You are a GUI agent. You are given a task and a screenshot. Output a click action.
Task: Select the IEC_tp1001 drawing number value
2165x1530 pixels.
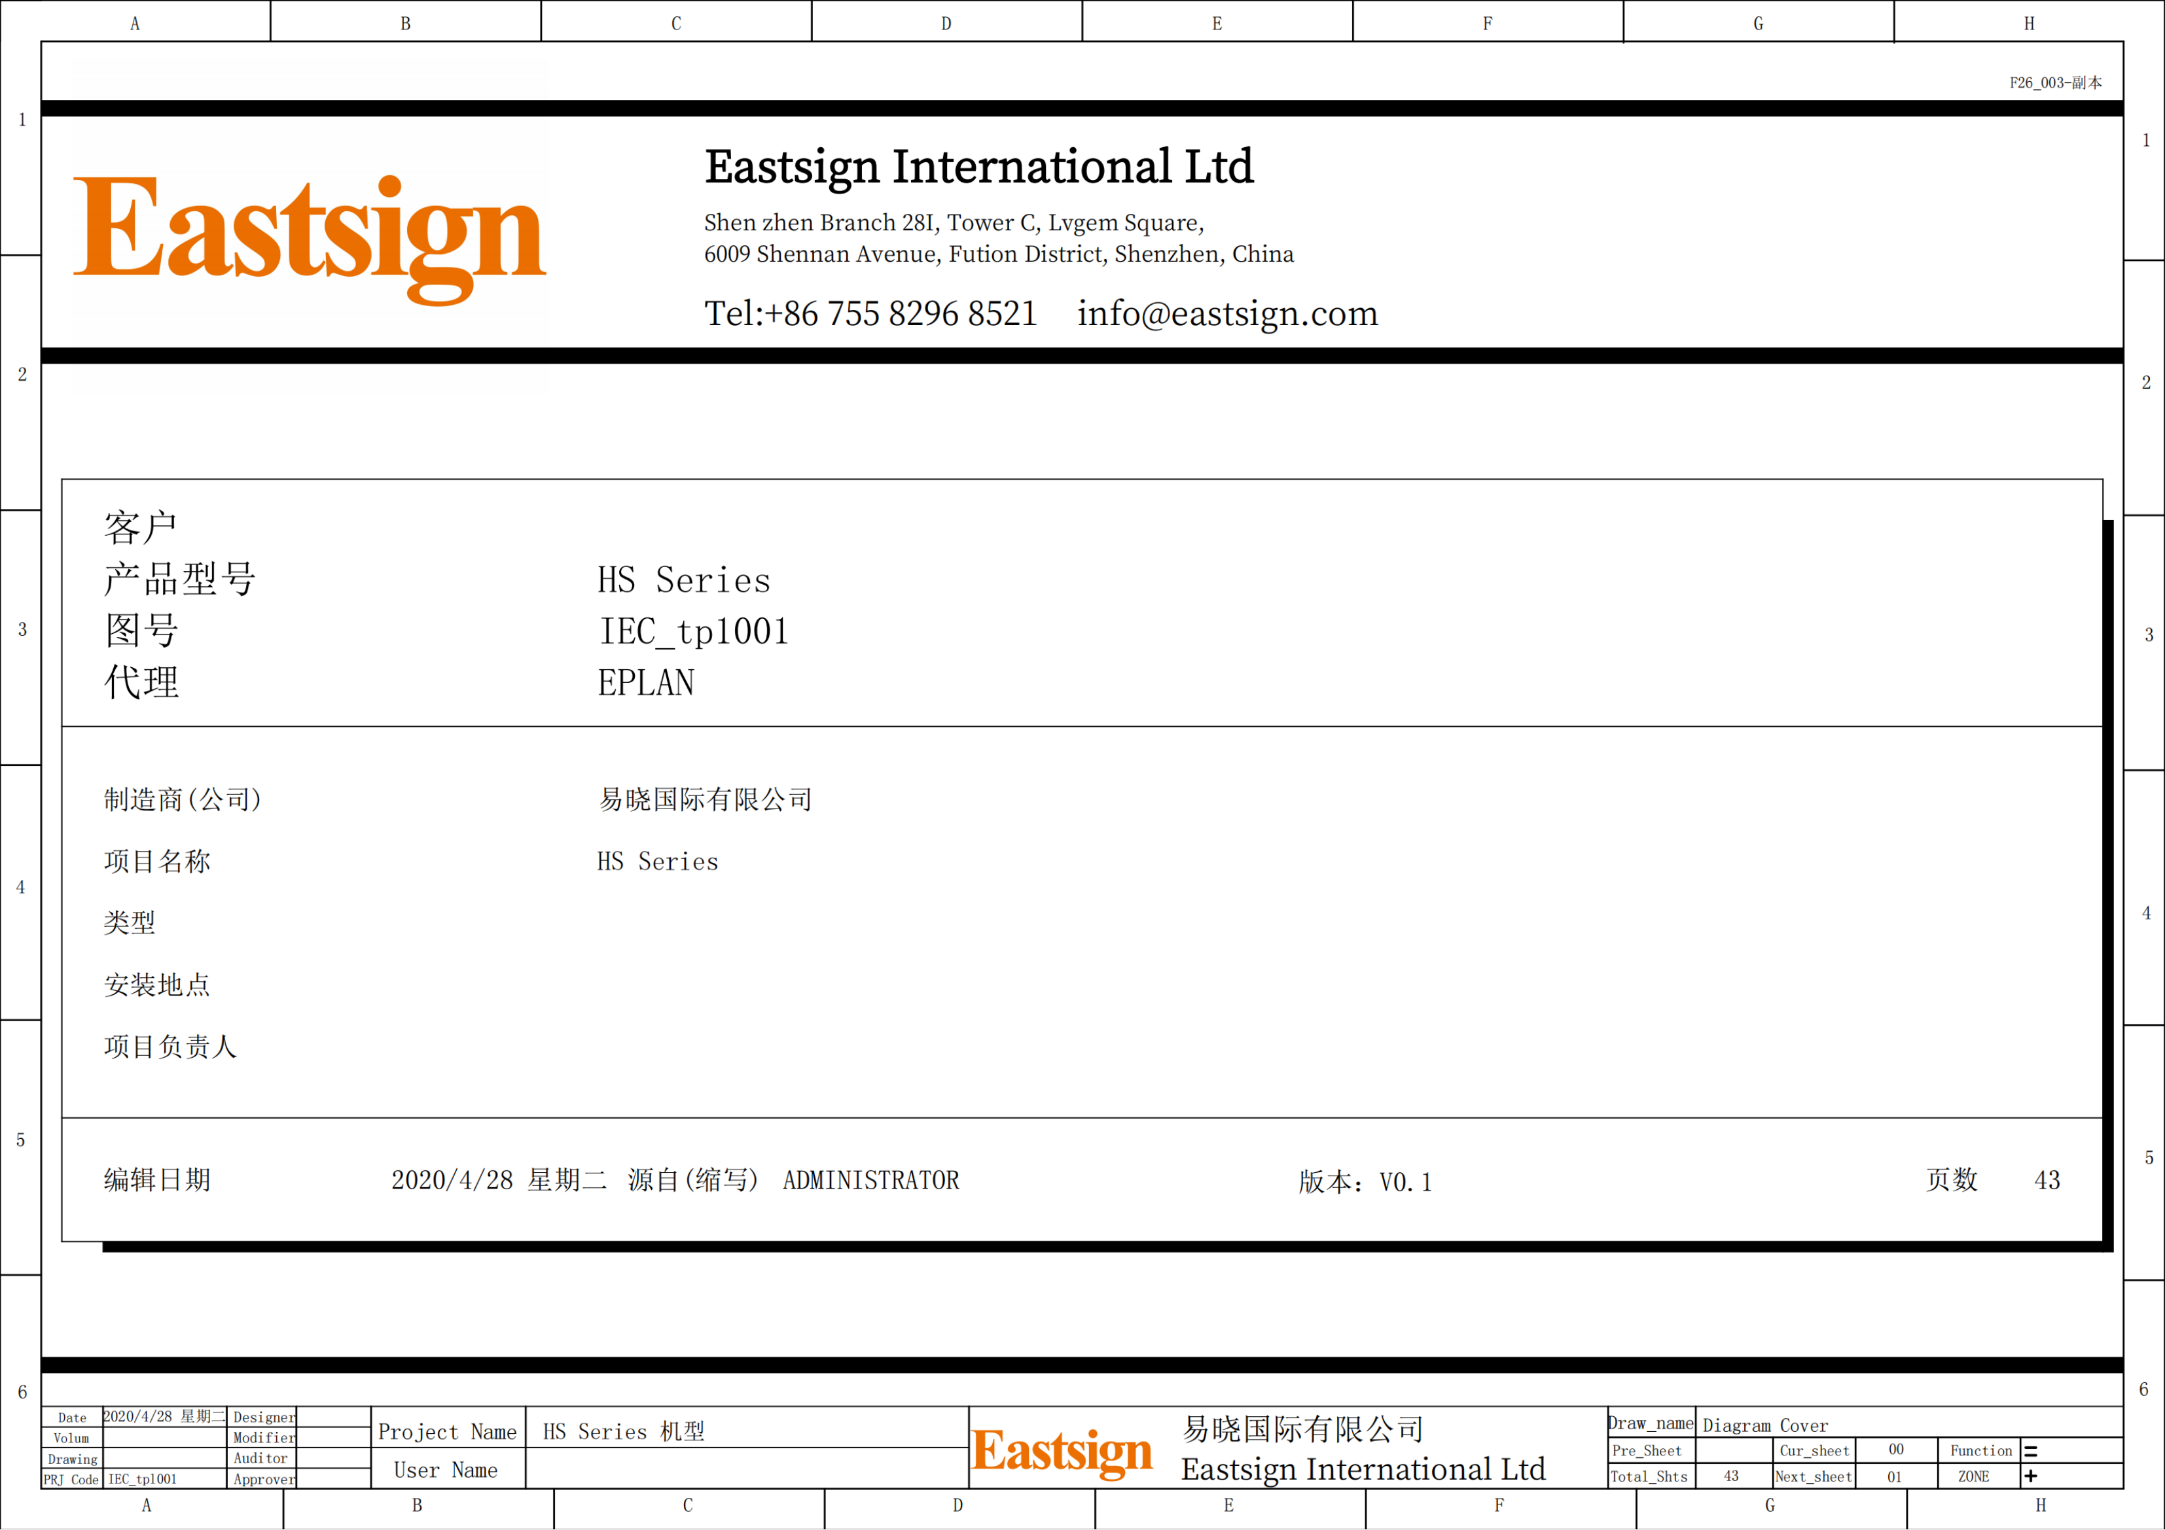pyautogui.click(x=693, y=632)
